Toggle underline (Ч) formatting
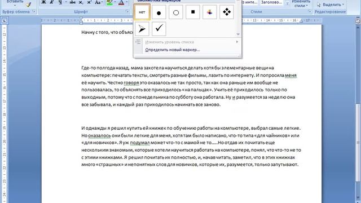Image resolution: width=361 pixels, height=203 pixels. coord(60,2)
